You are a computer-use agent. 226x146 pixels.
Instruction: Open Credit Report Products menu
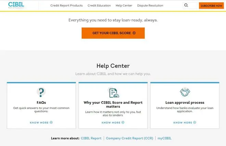pos(66,5)
